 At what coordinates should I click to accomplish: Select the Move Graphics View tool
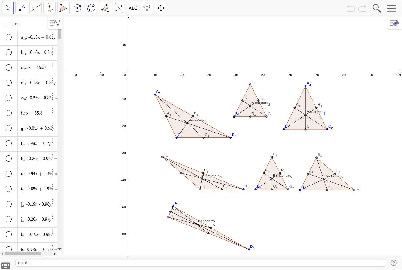161,8
